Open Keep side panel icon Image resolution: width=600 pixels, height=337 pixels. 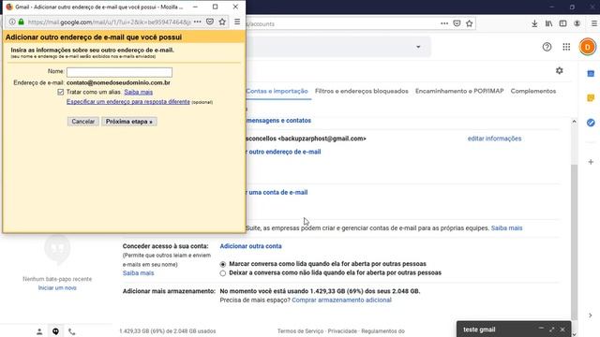click(x=591, y=98)
